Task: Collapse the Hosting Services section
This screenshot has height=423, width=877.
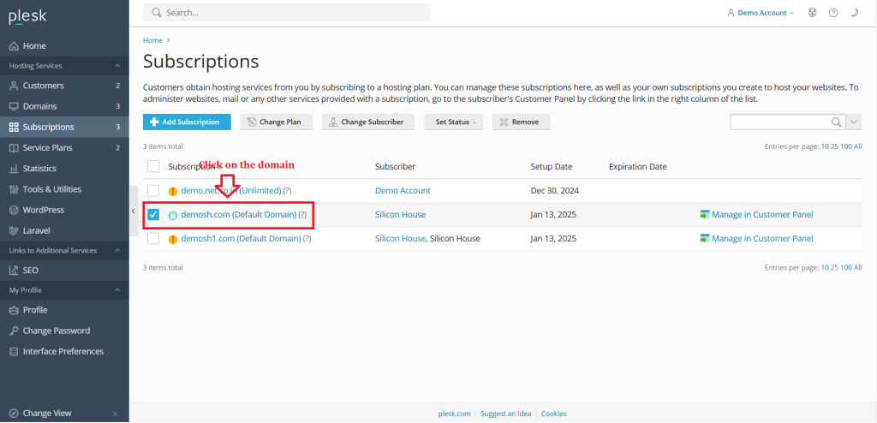Action: point(117,66)
